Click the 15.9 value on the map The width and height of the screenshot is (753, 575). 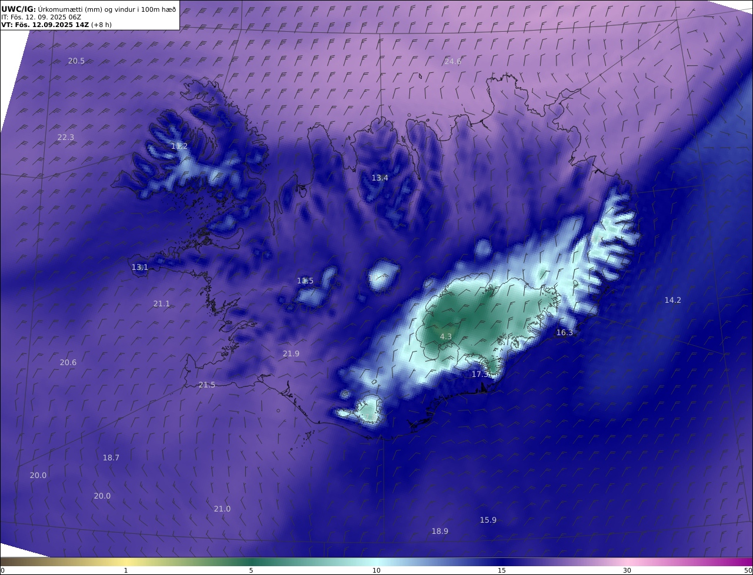[x=488, y=520]
